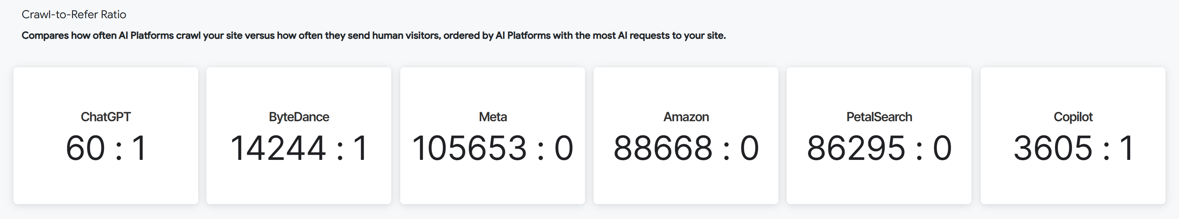This screenshot has height=219, width=1179.
Task: Select the Copilot ratio card
Action: [x=1073, y=183]
